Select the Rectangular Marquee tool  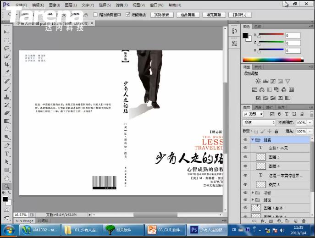[x=6, y=40]
